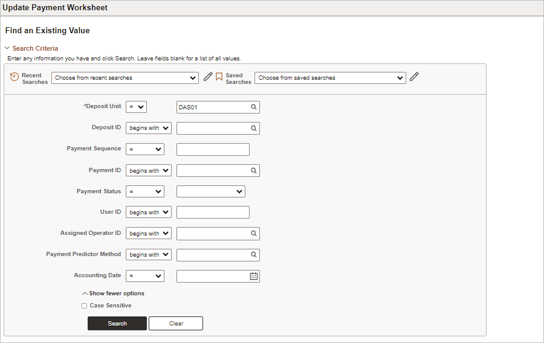Click the Search button
This screenshot has width=544, height=343.
tap(117, 323)
